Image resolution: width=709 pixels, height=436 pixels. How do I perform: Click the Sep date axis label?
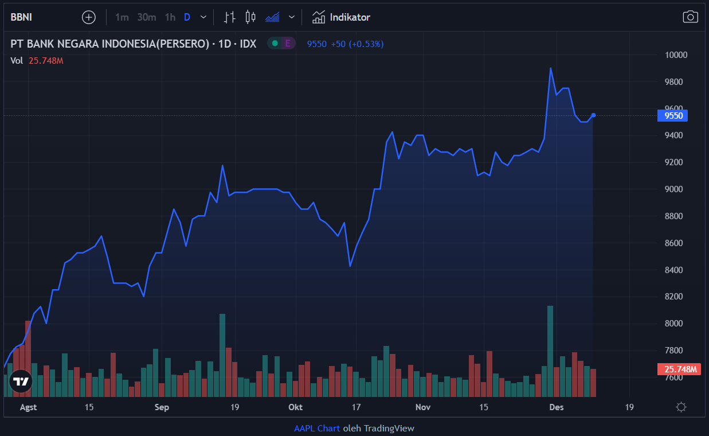coord(162,407)
